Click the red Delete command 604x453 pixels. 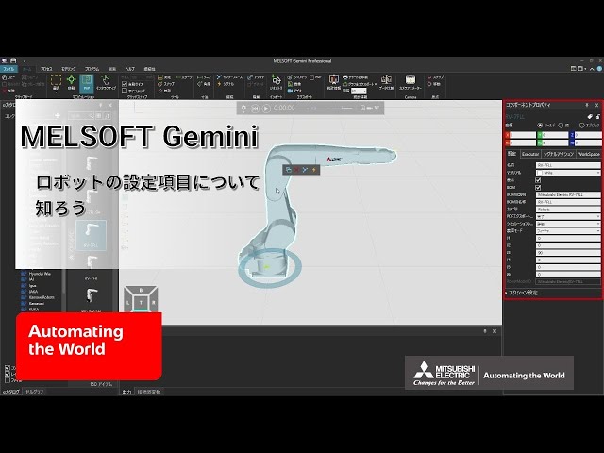tap(8, 91)
